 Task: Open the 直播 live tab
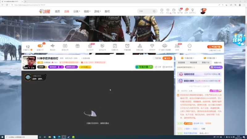(x=67, y=11)
